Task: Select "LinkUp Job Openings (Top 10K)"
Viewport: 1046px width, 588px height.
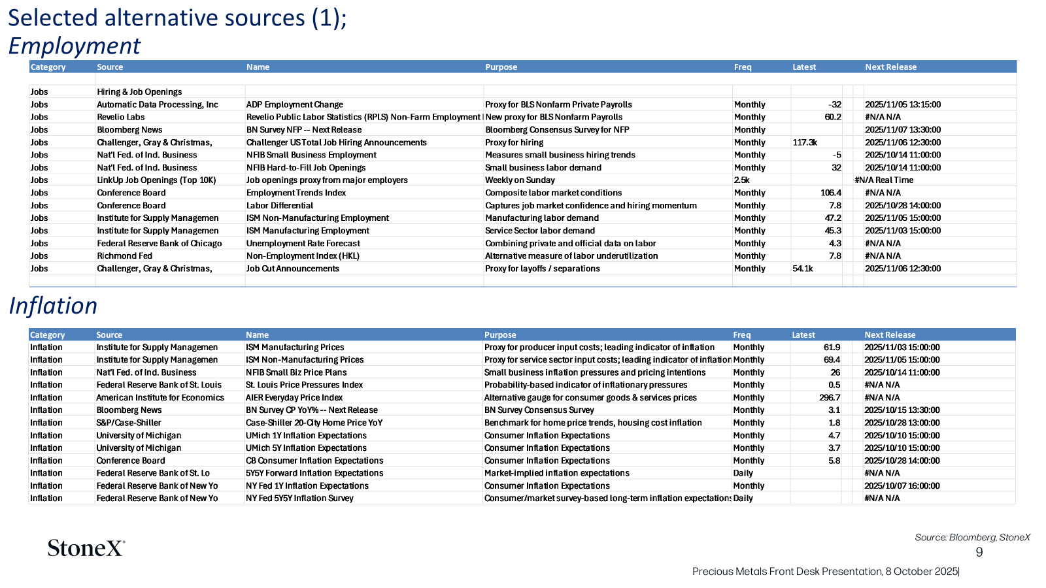Action: (156, 180)
